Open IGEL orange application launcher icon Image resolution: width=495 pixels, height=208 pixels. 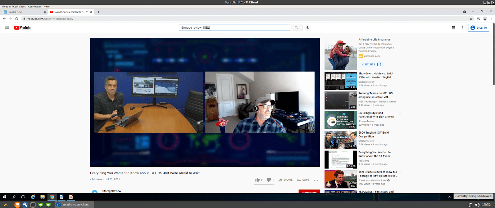[x=17, y=205]
